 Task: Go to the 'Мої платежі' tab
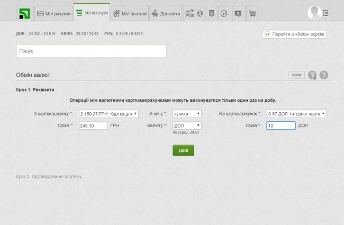coord(130,14)
